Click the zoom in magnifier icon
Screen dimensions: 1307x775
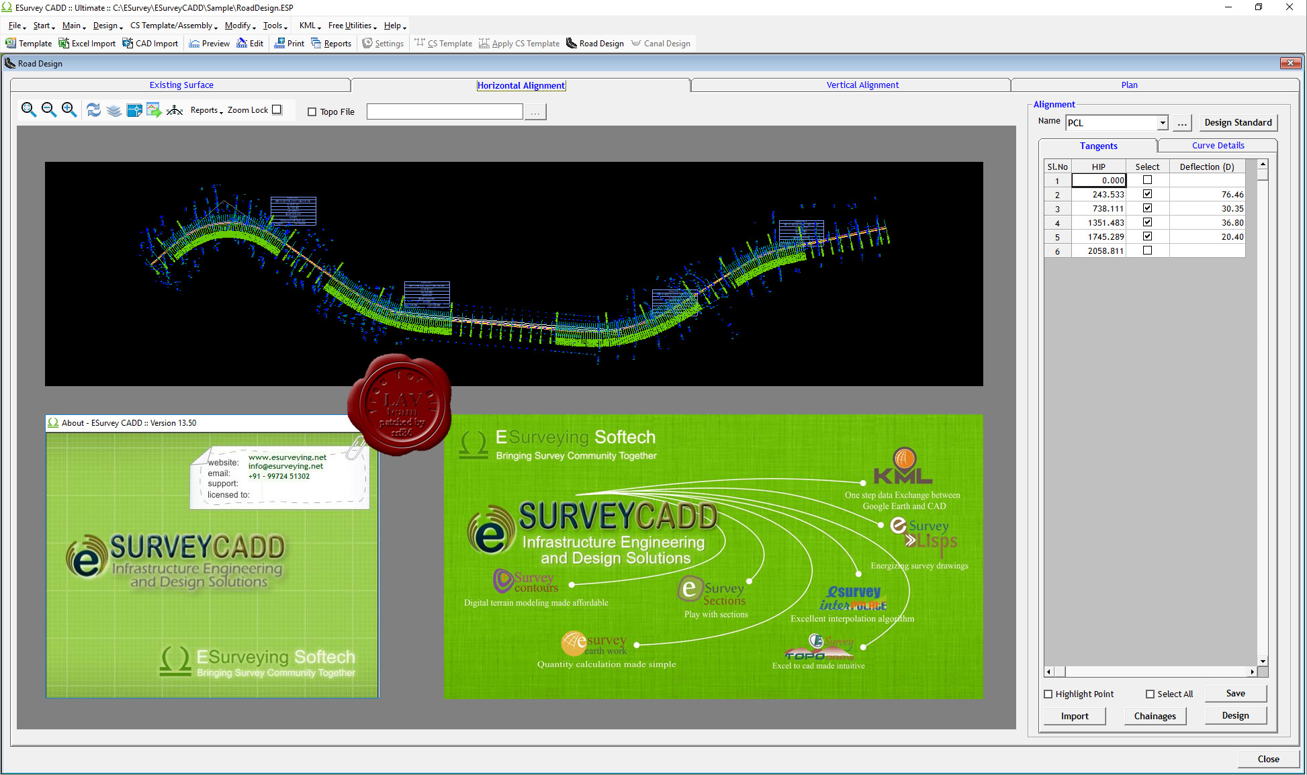tap(69, 109)
